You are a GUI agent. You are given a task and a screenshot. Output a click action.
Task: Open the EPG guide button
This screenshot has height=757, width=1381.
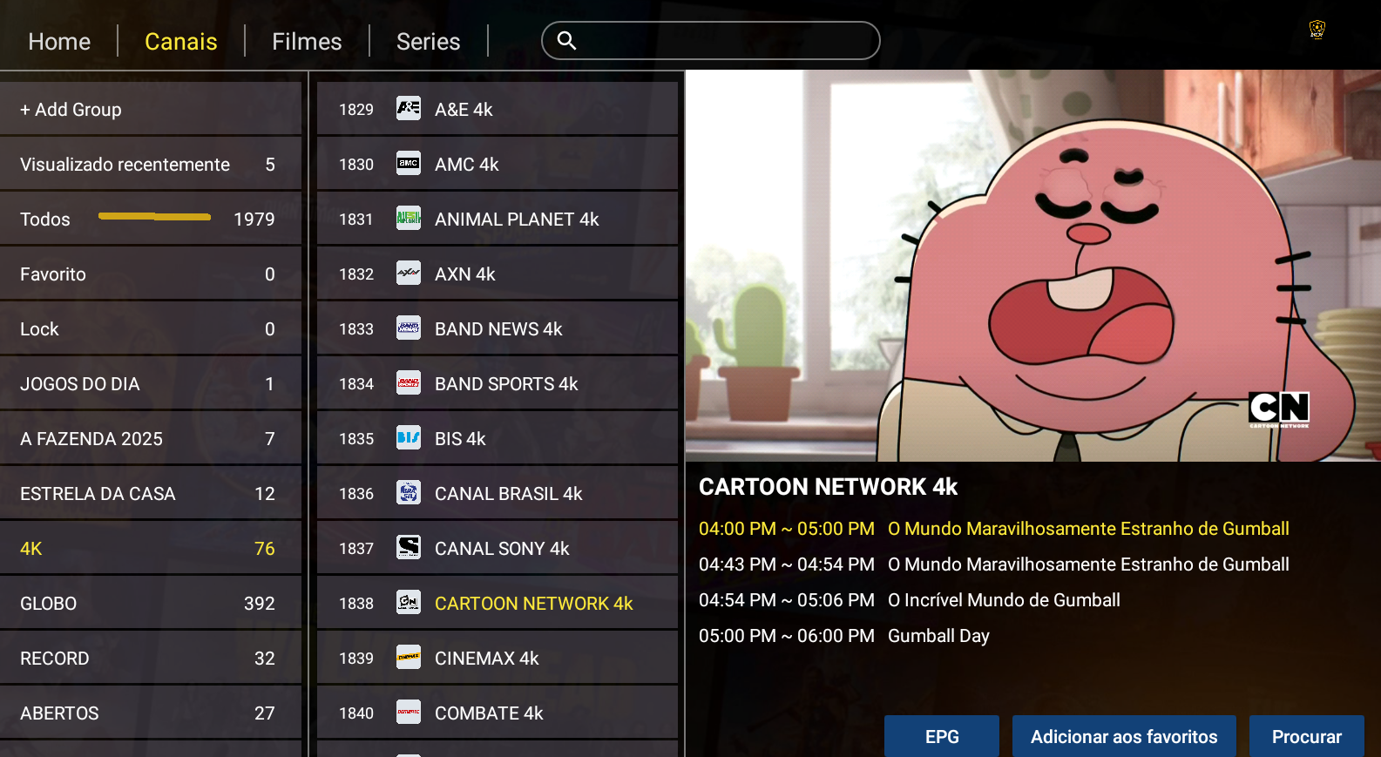[941, 737]
